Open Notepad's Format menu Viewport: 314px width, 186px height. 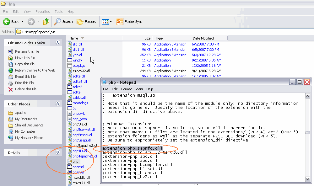tap(127, 89)
